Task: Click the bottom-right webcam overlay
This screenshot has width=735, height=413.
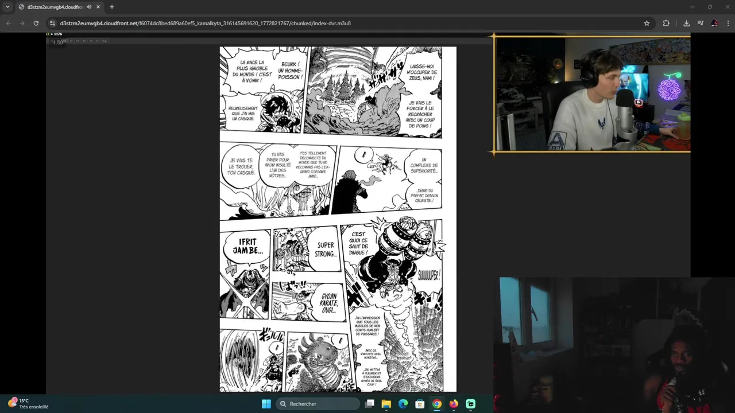Action: (614, 345)
